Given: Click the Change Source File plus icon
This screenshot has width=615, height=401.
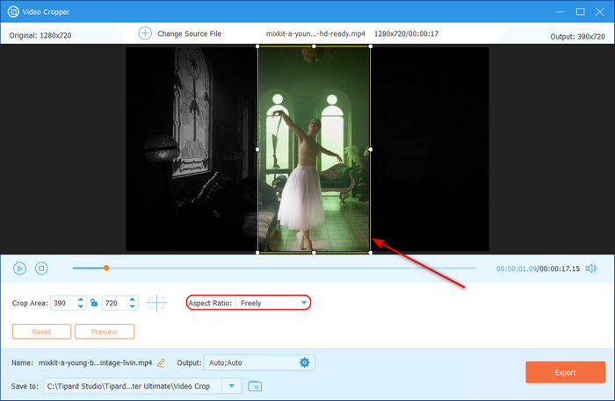Looking at the screenshot, I should click(x=145, y=33).
